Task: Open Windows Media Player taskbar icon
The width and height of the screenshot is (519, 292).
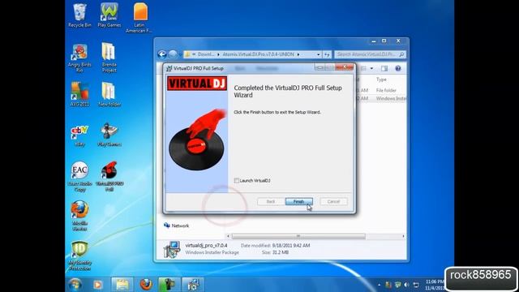Action: (x=97, y=285)
